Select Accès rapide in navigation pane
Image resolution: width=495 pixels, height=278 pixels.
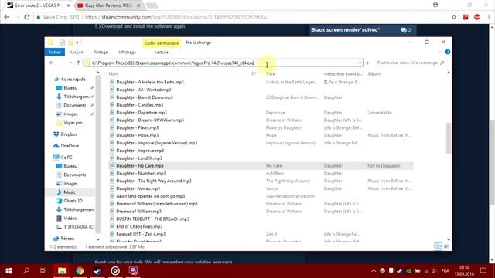click(73, 79)
